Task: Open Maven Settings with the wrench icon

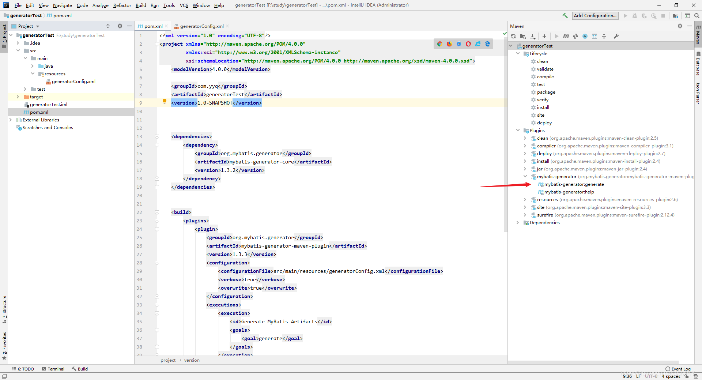Action: (x=616, y=36)
